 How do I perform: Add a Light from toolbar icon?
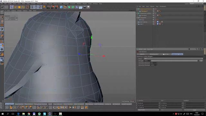(88, 7)
